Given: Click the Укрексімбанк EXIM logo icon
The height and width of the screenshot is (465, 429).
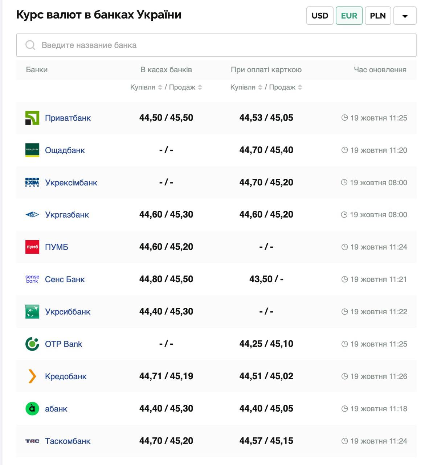Looking at the screenshot, I should (32, 182).
